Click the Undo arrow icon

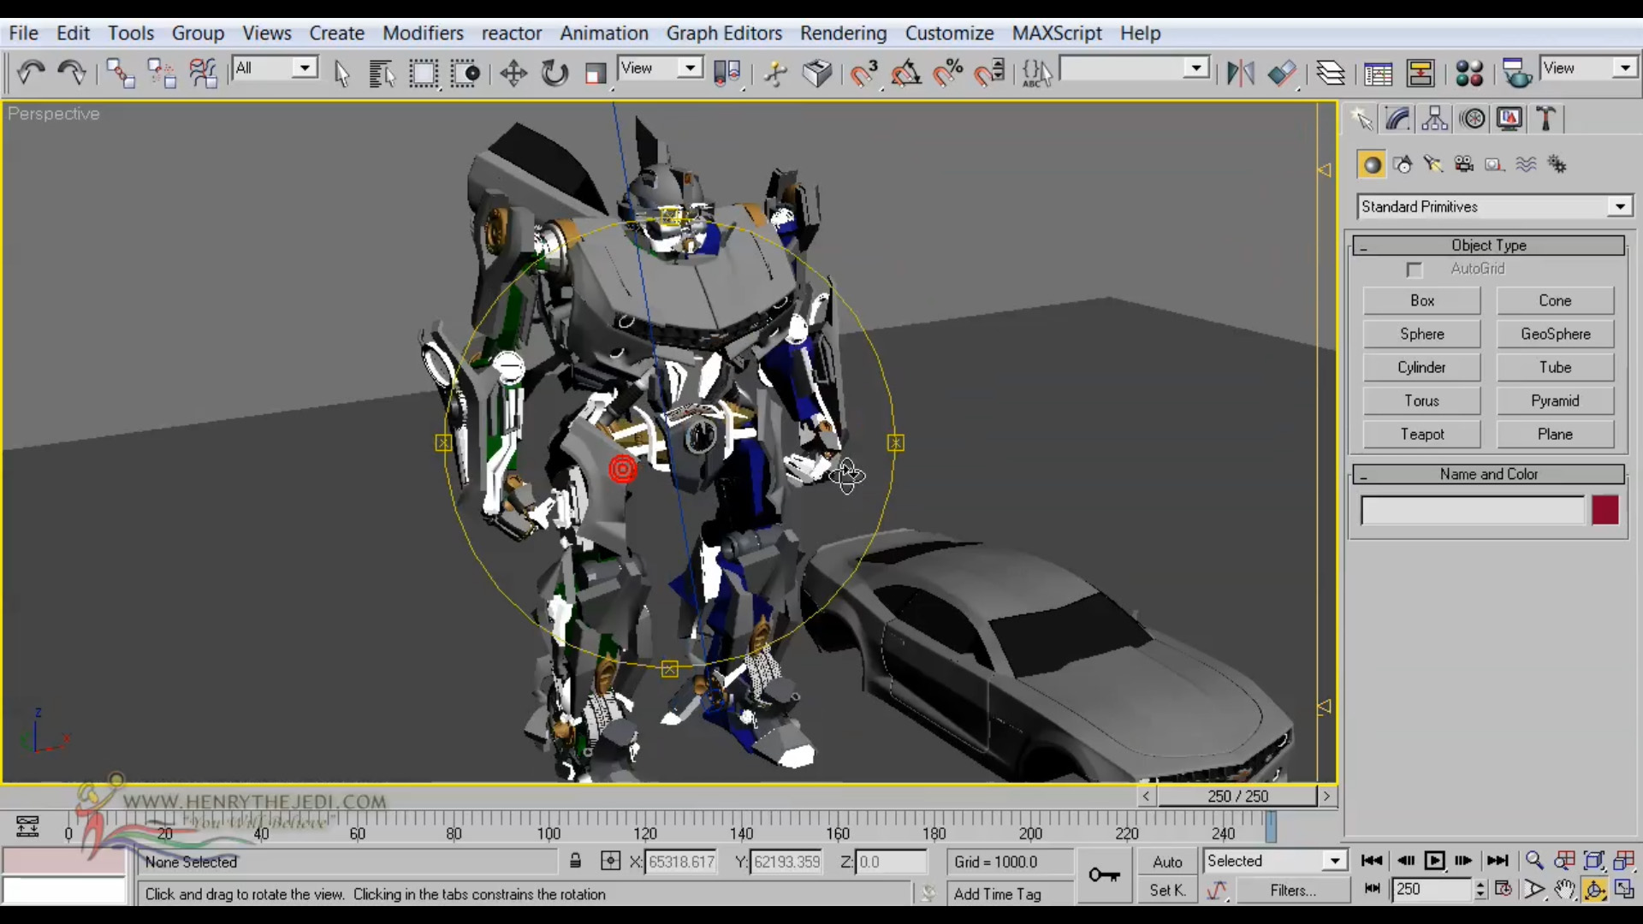[x=31, y=73]
